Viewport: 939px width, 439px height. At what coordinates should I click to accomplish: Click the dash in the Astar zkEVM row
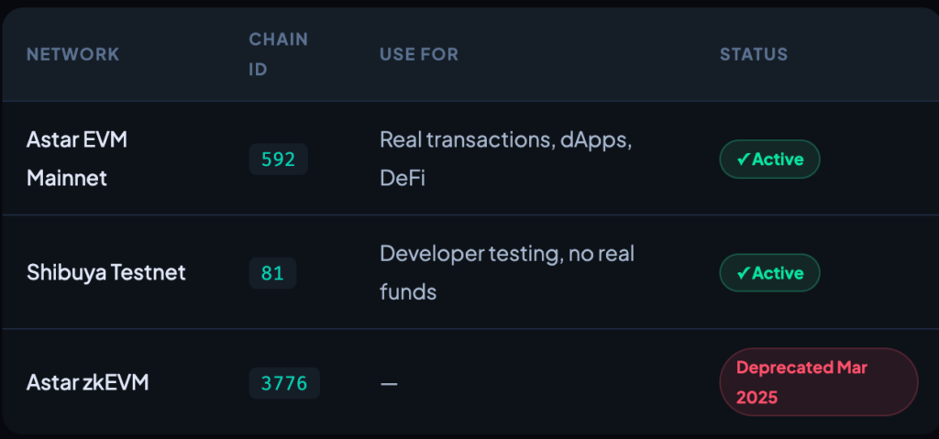[x=389, y=383]
